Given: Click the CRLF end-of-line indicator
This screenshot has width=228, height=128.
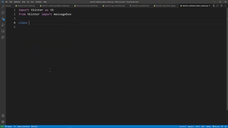Looking at the screenshot, I should (x=203, y=127).
